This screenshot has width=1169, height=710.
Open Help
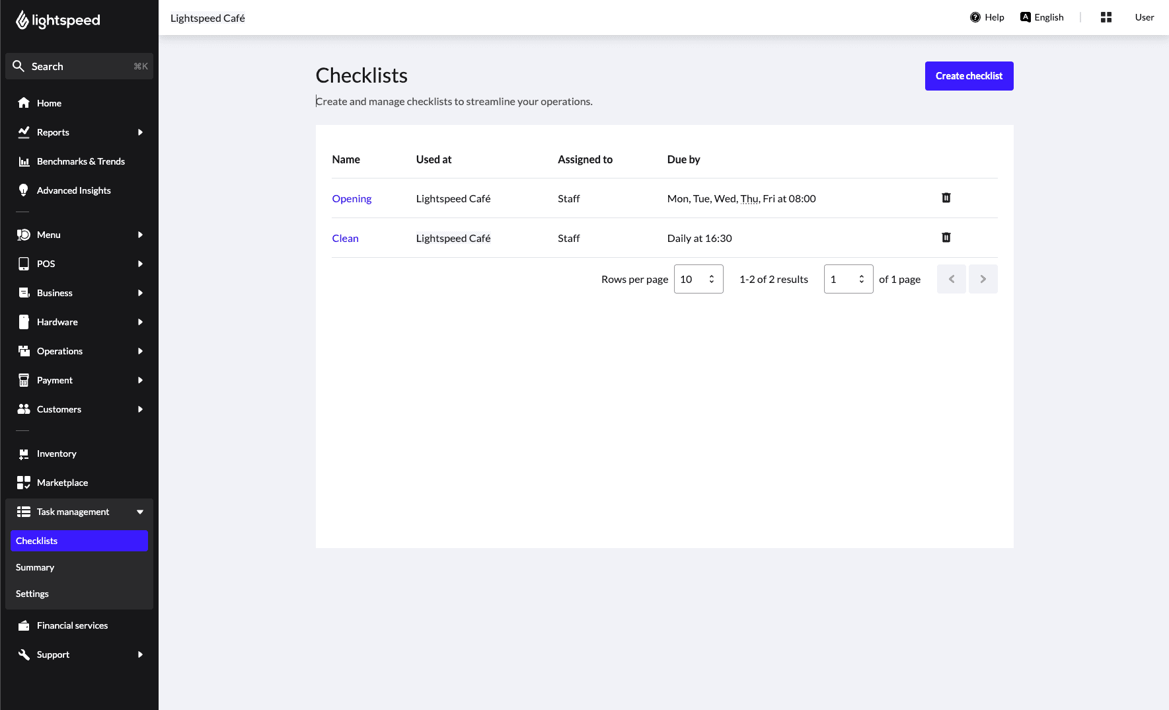click(x=987, y=17)
